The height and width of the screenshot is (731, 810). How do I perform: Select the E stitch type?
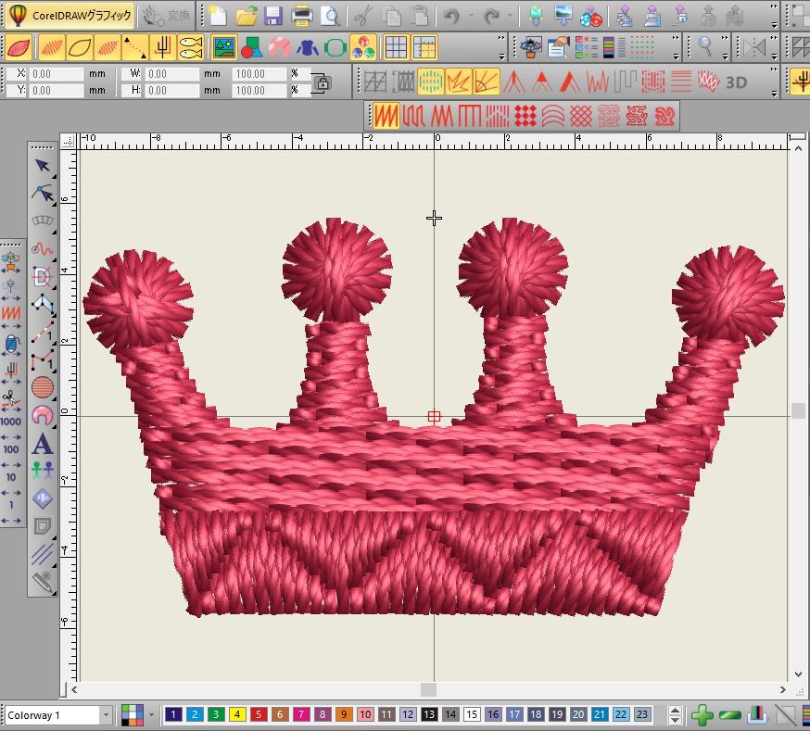click(x=470, y=116)
